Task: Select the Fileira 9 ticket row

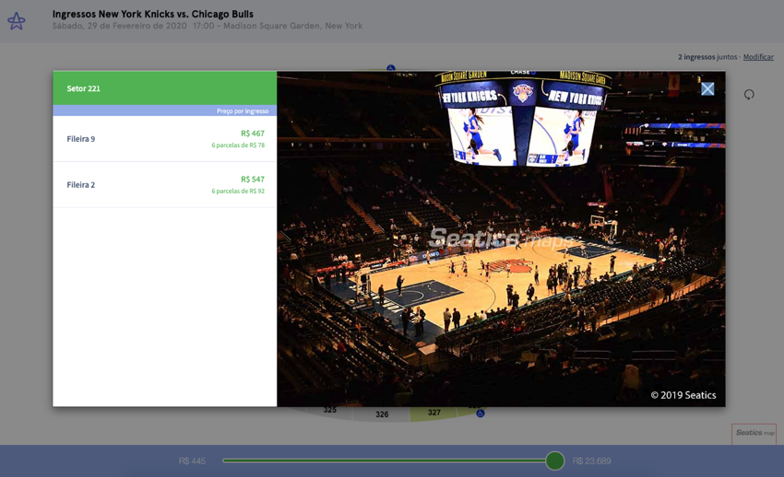Action: 164,139
